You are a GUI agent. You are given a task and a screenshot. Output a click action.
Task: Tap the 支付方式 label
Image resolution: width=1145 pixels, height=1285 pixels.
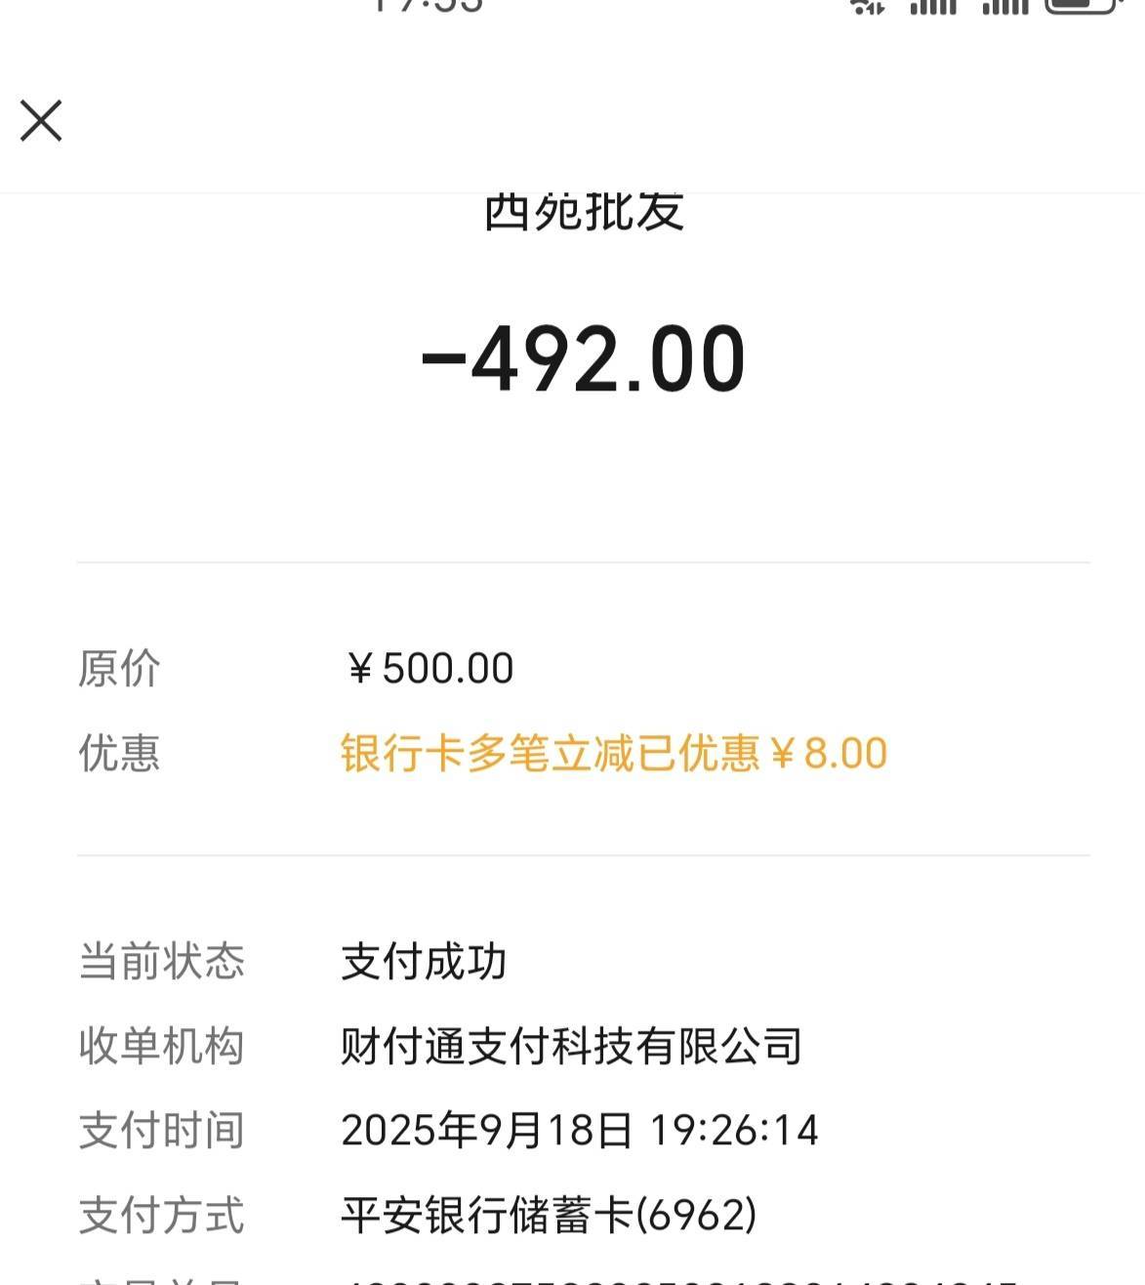(161, 1216)
